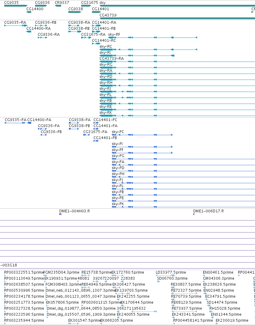Viewport: 255px width, 325px height.
Task: Select the Dmel_neb_012143_0896_1307.3prime label
Action: pyautogui.click(x=81, y=290)
